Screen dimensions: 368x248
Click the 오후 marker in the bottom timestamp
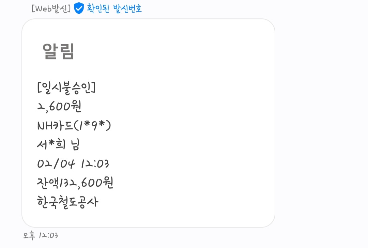30,235
